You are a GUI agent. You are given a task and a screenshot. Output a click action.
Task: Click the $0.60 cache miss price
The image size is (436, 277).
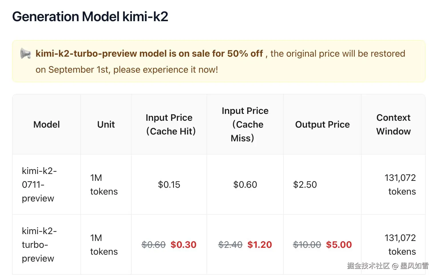(x=245, y=185)
